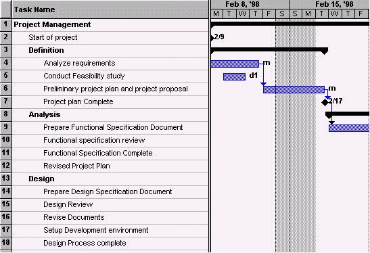Select the Design Review task name
Viewport: 370px width, 253px height.
[68, 204]
